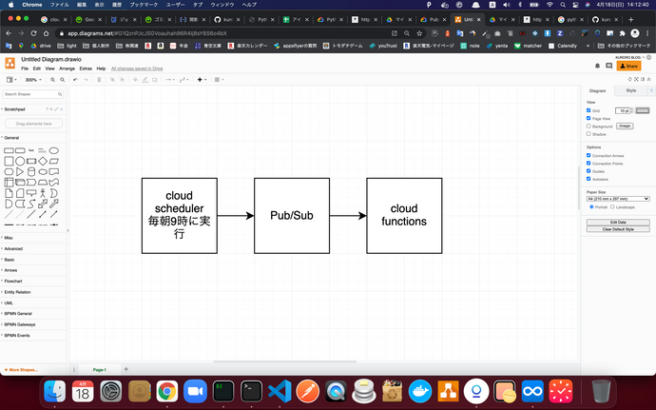
Task: Select the Page-1 tab
Action: (x=100, y=370)
